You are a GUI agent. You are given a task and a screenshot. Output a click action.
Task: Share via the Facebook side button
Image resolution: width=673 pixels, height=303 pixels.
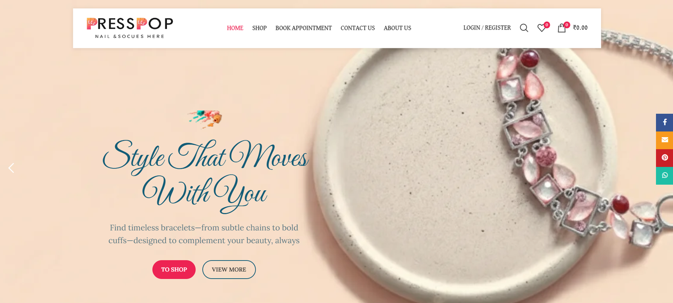(665, 122)
